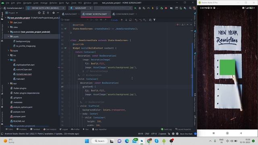This screenshot has height=145, width=258.
Task: Open clipShadowPath.dart file
Action: 25,65
